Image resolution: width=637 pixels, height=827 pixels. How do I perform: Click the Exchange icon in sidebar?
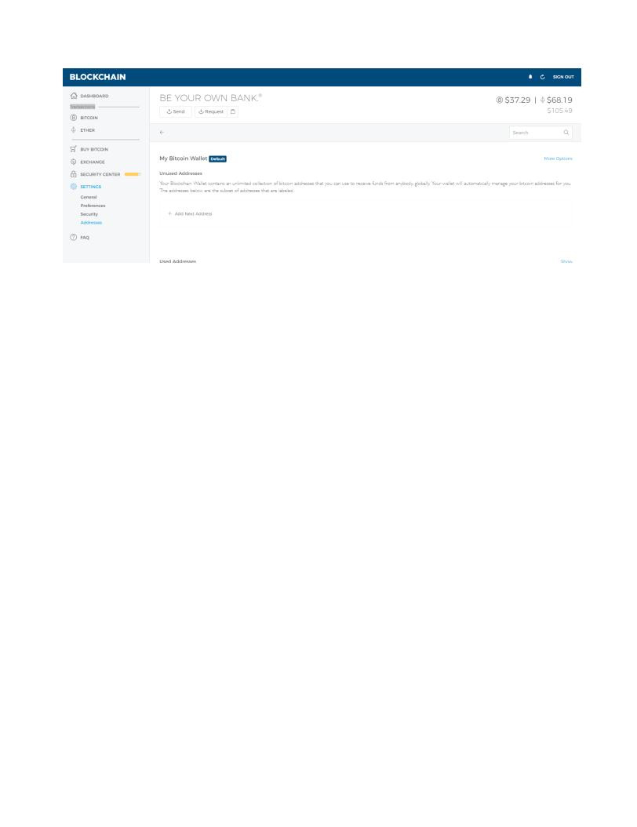[x=73, y=162]
